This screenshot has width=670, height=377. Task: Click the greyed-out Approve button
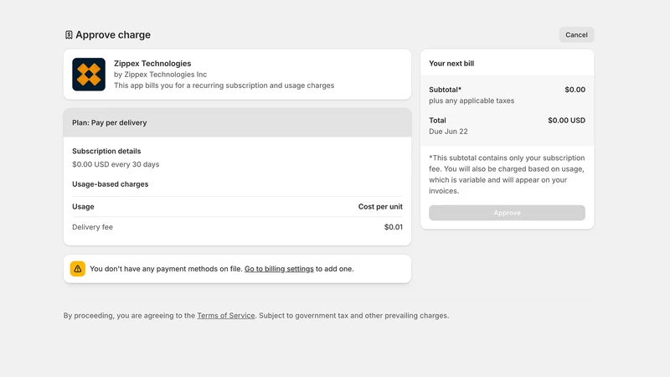coord(507,213)
